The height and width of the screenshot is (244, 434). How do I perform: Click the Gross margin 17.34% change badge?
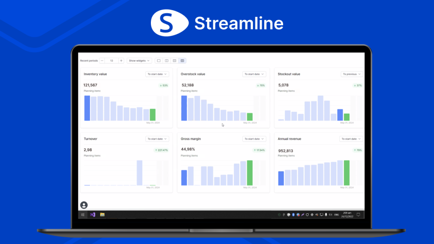pyautogui.click(x=259, y=150)
